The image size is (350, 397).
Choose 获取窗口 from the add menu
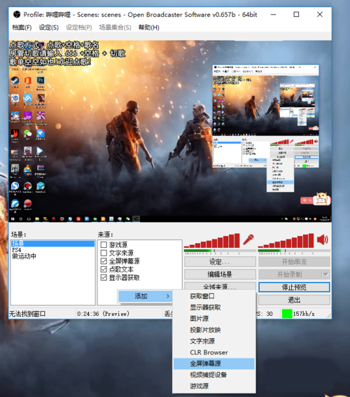[x=213, y=296]
